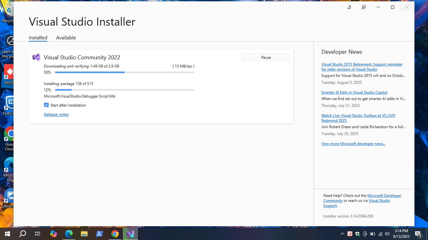The height and width of the screenshot is (240, 428).
Task: Open the taskbar clock showing 3:14 PM
Action: coord(401,234)
